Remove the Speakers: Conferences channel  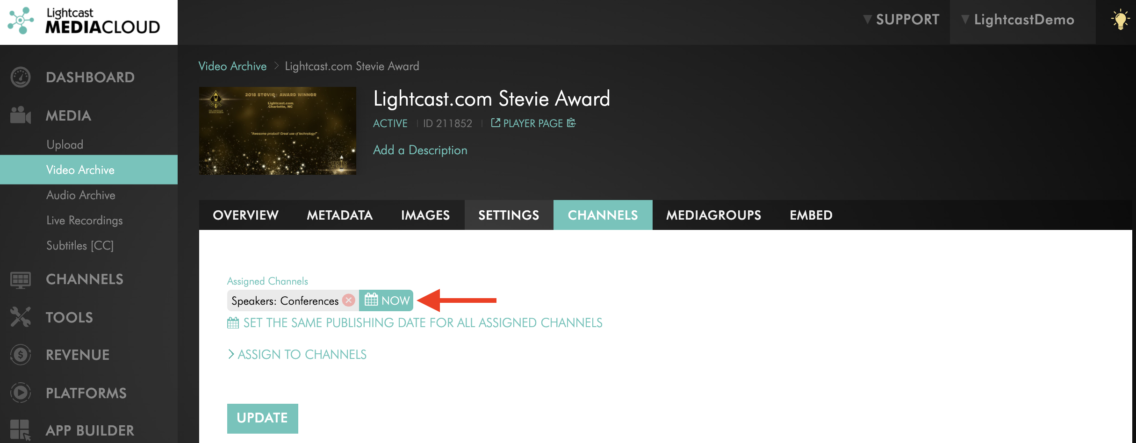(x=349, y=300)
